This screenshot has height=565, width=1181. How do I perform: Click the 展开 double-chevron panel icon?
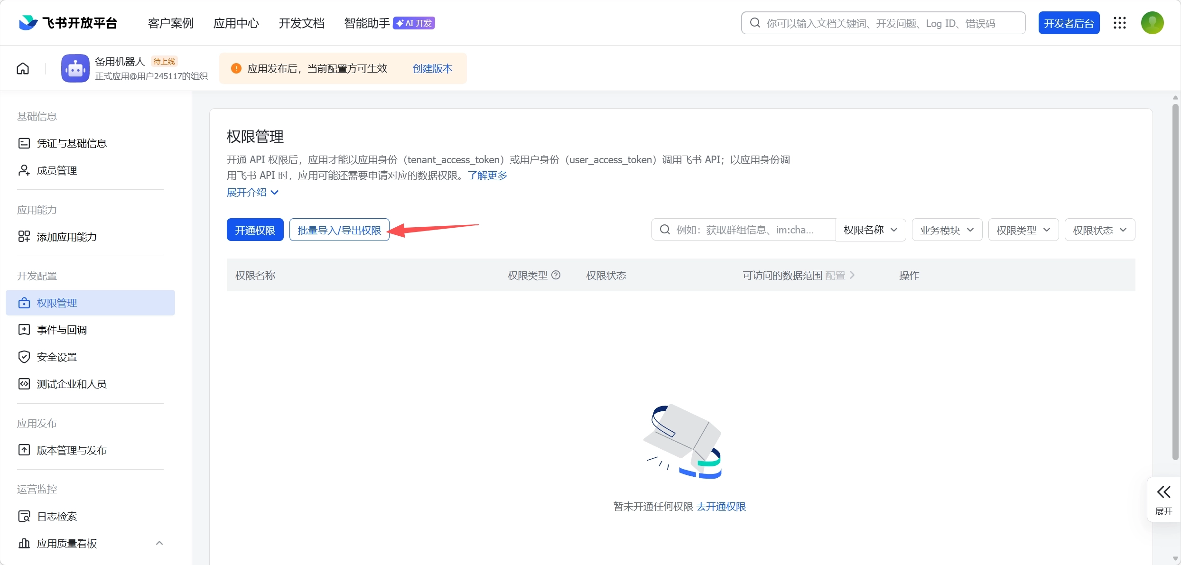click(1163, 492)
